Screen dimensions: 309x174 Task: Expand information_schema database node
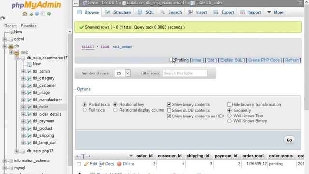[5, 161]
